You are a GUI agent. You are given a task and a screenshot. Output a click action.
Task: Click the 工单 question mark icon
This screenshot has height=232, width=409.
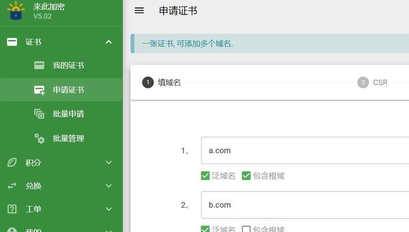point(12,209)
